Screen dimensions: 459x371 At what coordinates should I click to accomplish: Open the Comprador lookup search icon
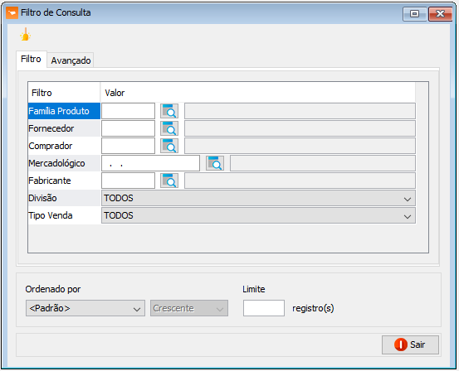[169, 146]
